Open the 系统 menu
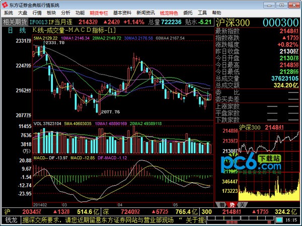Image resolution: width=302 pixels, height=226 pixels. [8, 13]
